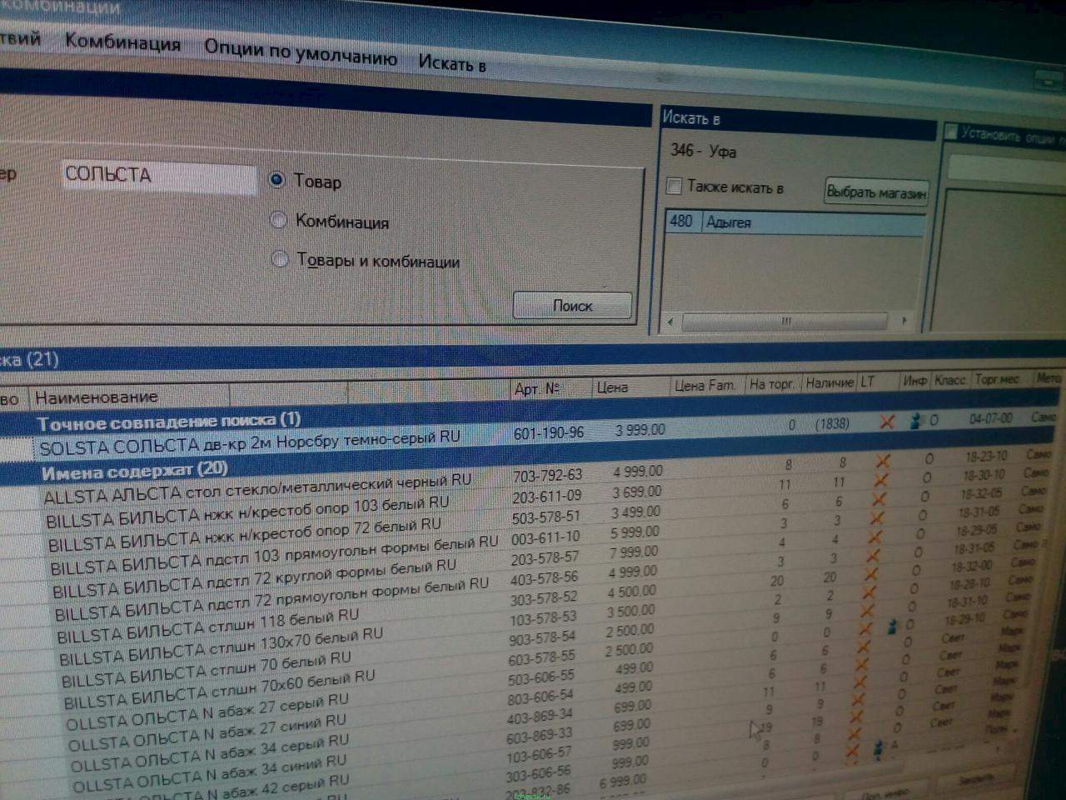Click the price 7 999,00 cell
Screen dimensions: 1066x800
coord(633,552)
